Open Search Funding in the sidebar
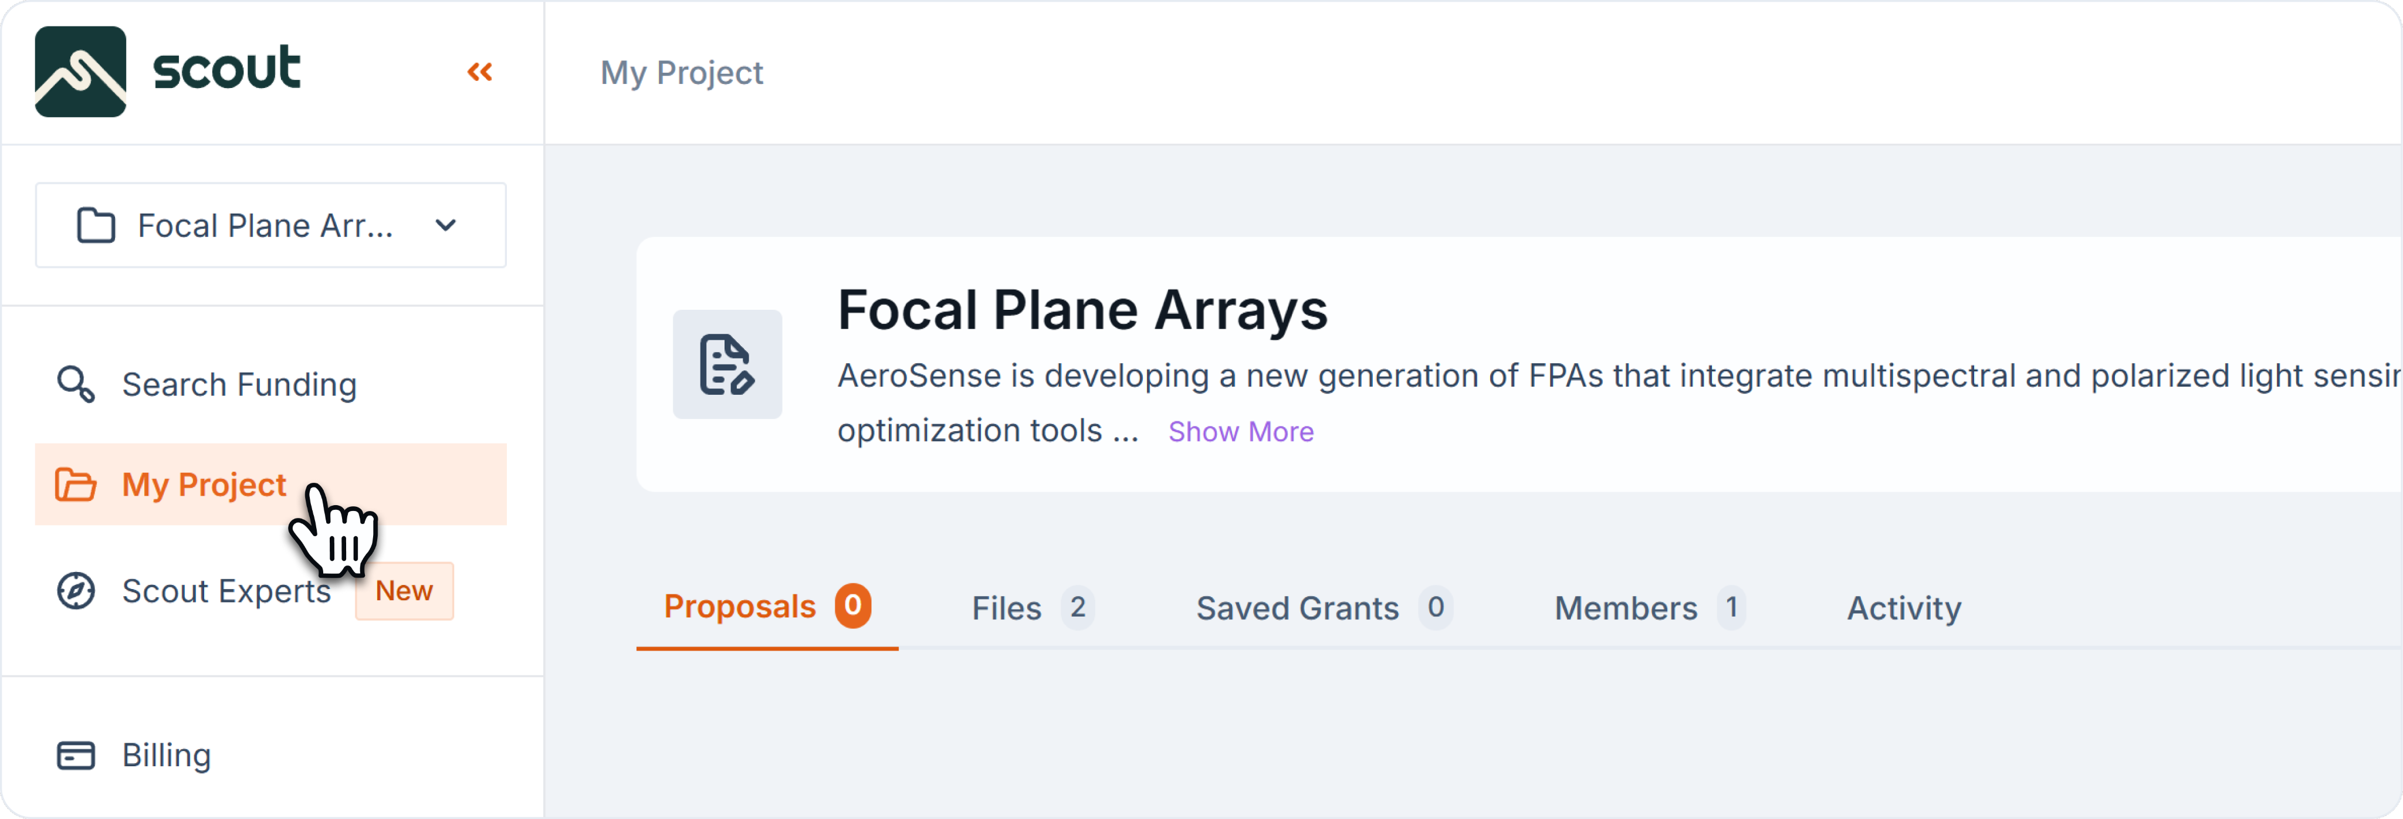Screen dimensions: 2403x819 (x=239, y=384)
